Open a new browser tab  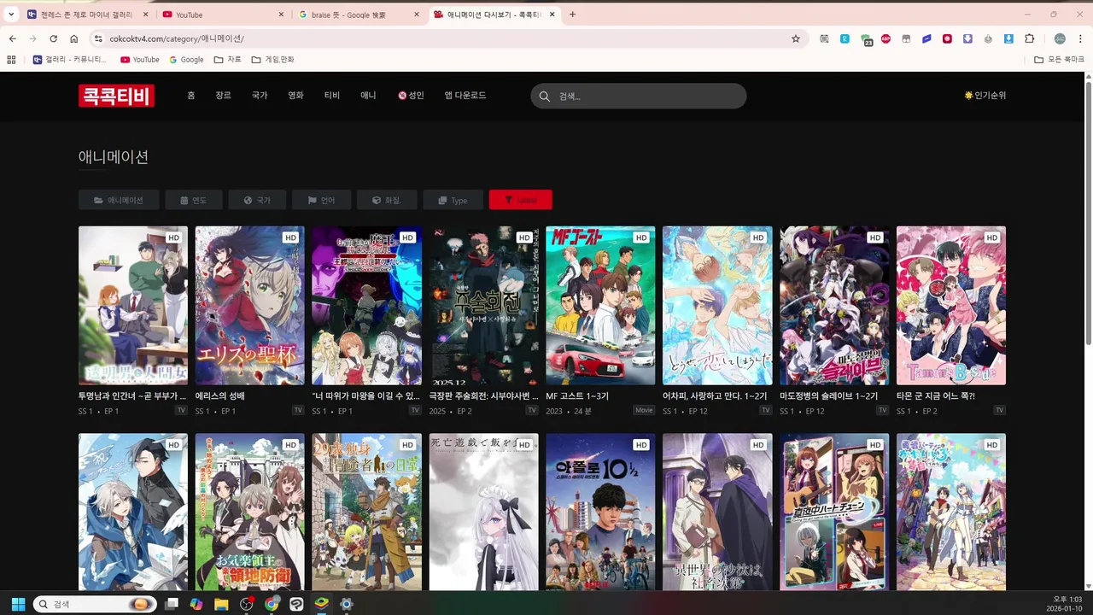point(572,15)
